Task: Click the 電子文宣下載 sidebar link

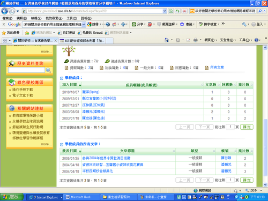Action: pos(23,95)
